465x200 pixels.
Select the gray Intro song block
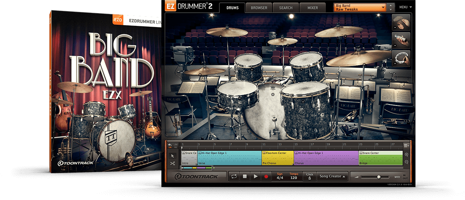(189, 158)
